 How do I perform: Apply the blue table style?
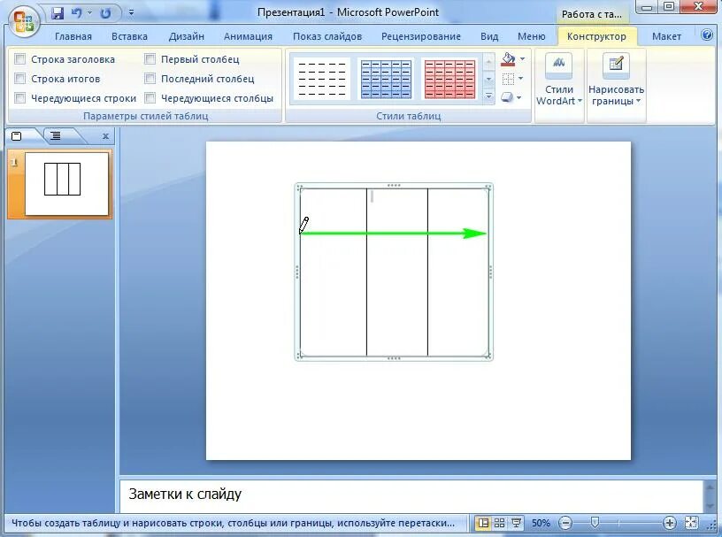pyautogui.click(x=386, y=79)
